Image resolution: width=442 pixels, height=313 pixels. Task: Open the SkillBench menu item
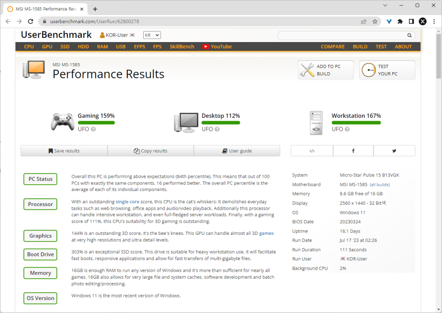pos(182,47)
